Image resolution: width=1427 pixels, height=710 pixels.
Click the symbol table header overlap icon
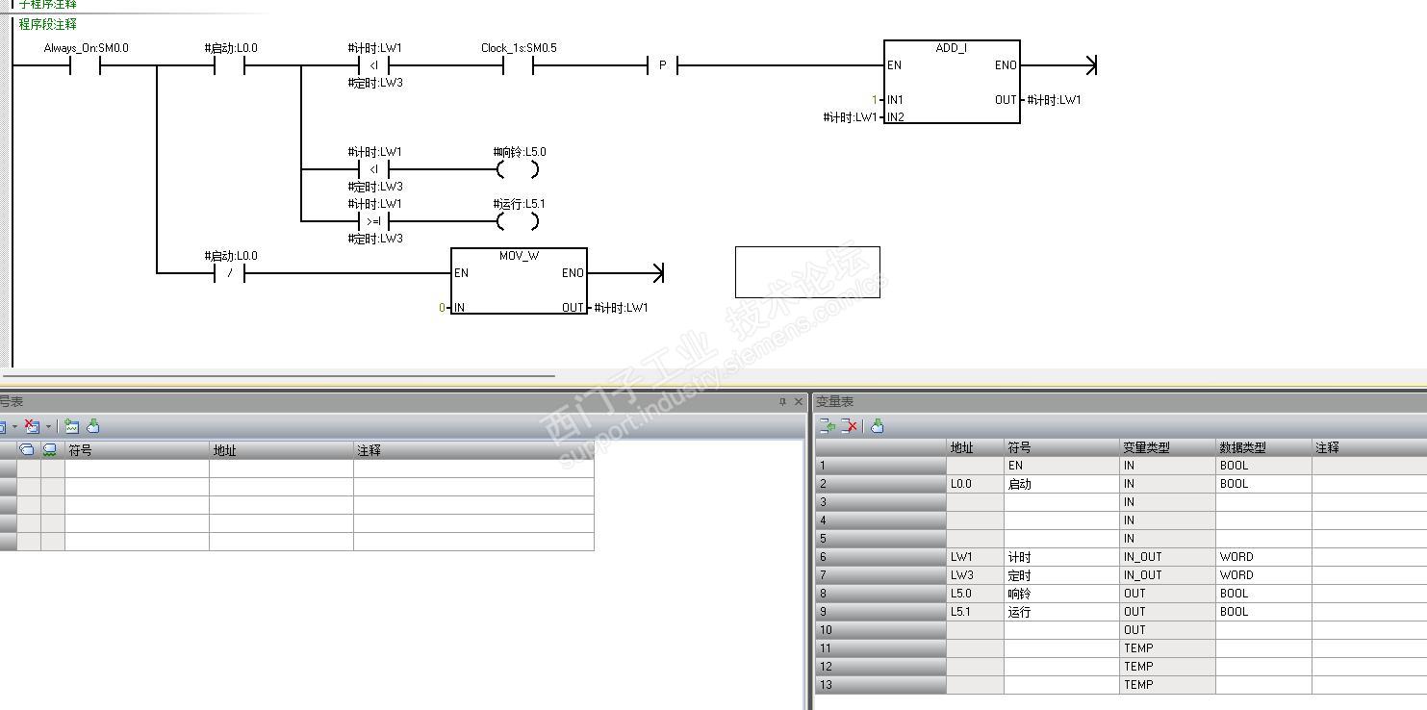27,449
